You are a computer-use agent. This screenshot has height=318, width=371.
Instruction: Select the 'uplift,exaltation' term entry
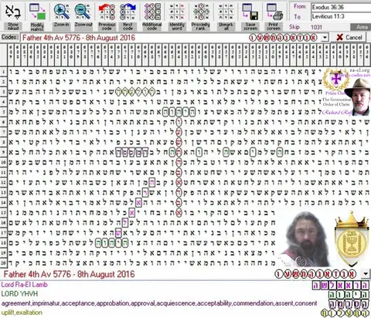point(22,313)
